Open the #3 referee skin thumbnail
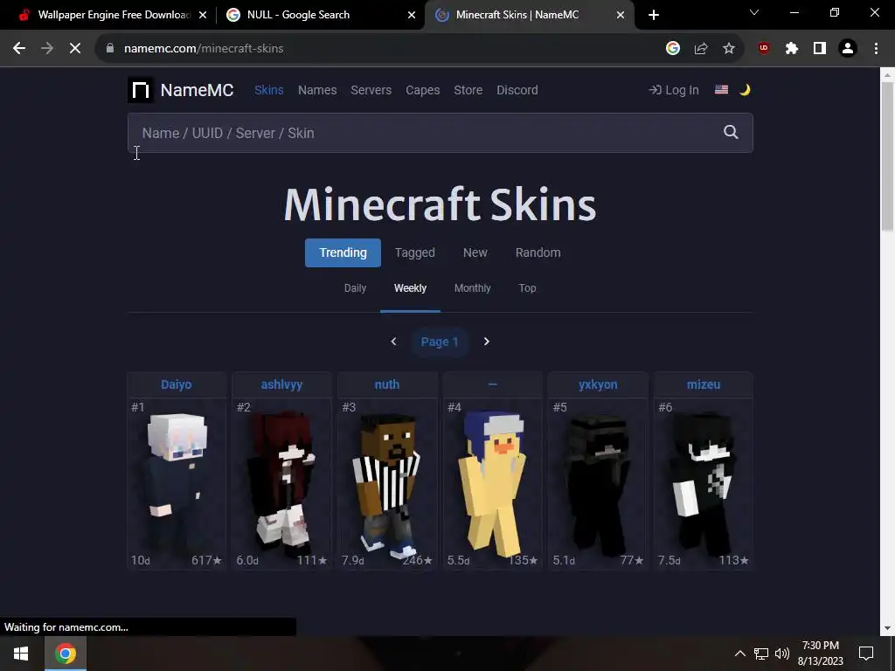Viewport: 895px width, 671px height. [x=387, y=484]
